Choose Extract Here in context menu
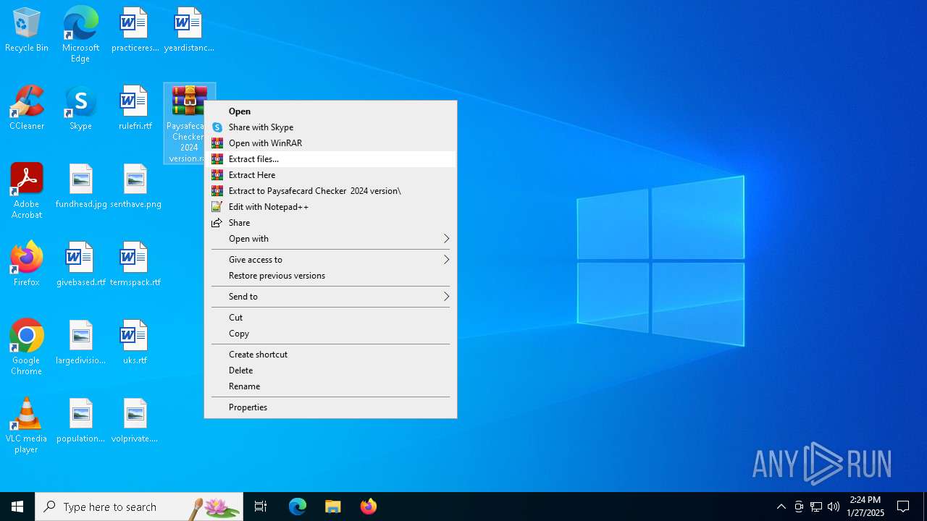 [330, 175]
